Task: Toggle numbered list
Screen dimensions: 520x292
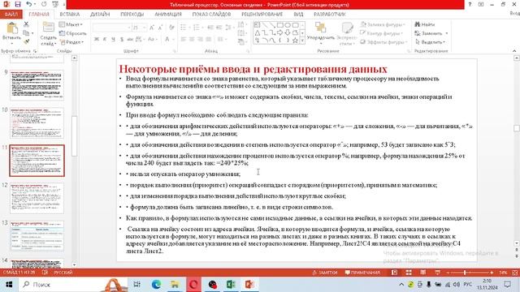Action: click(197, 28)
